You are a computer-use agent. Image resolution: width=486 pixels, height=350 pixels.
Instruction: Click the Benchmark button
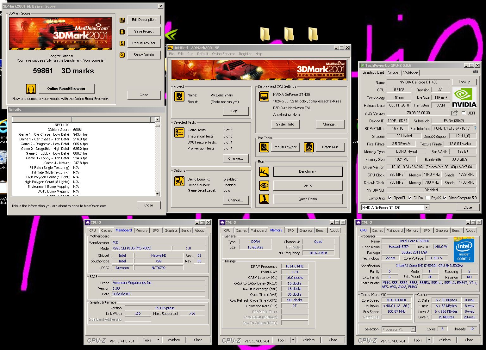pos(308,171)
